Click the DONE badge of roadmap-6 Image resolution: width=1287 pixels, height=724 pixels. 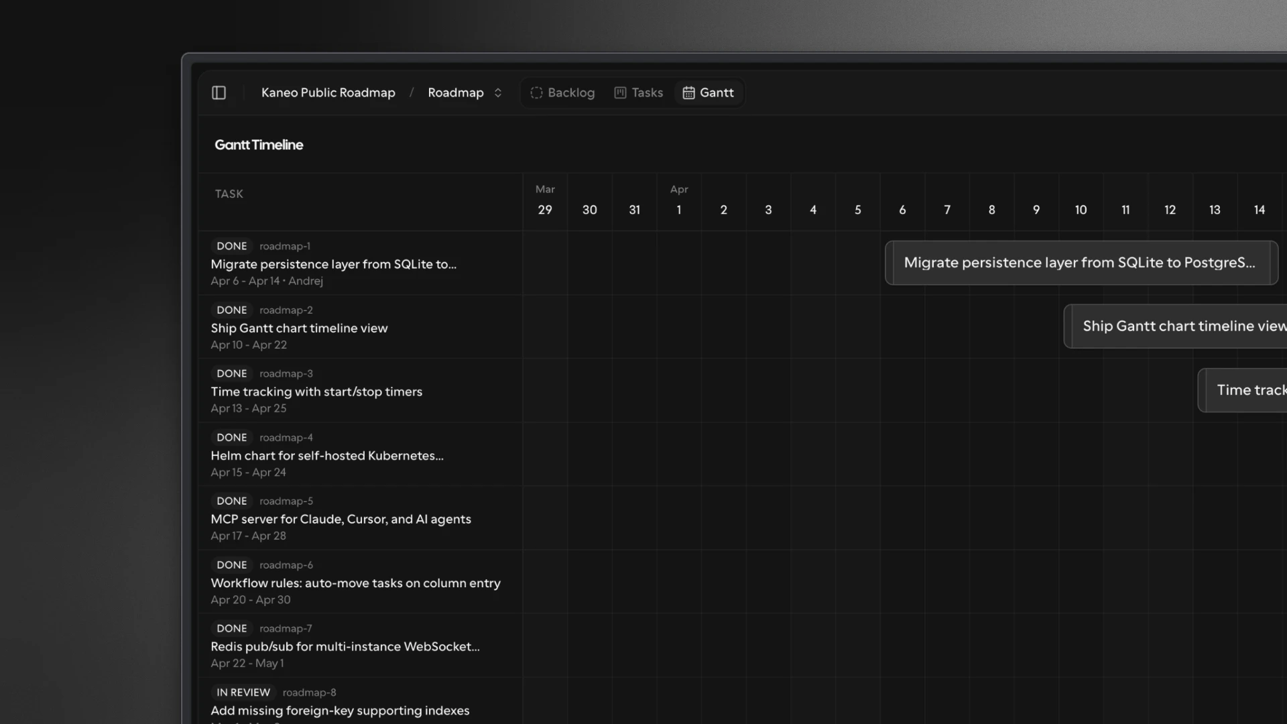tap(231, 564)
